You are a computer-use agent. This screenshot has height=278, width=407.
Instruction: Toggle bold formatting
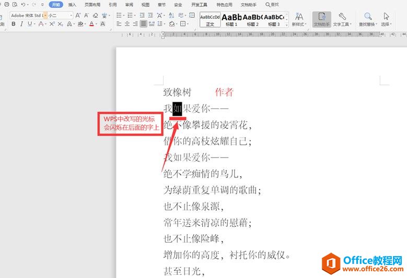tap(14, 24)
